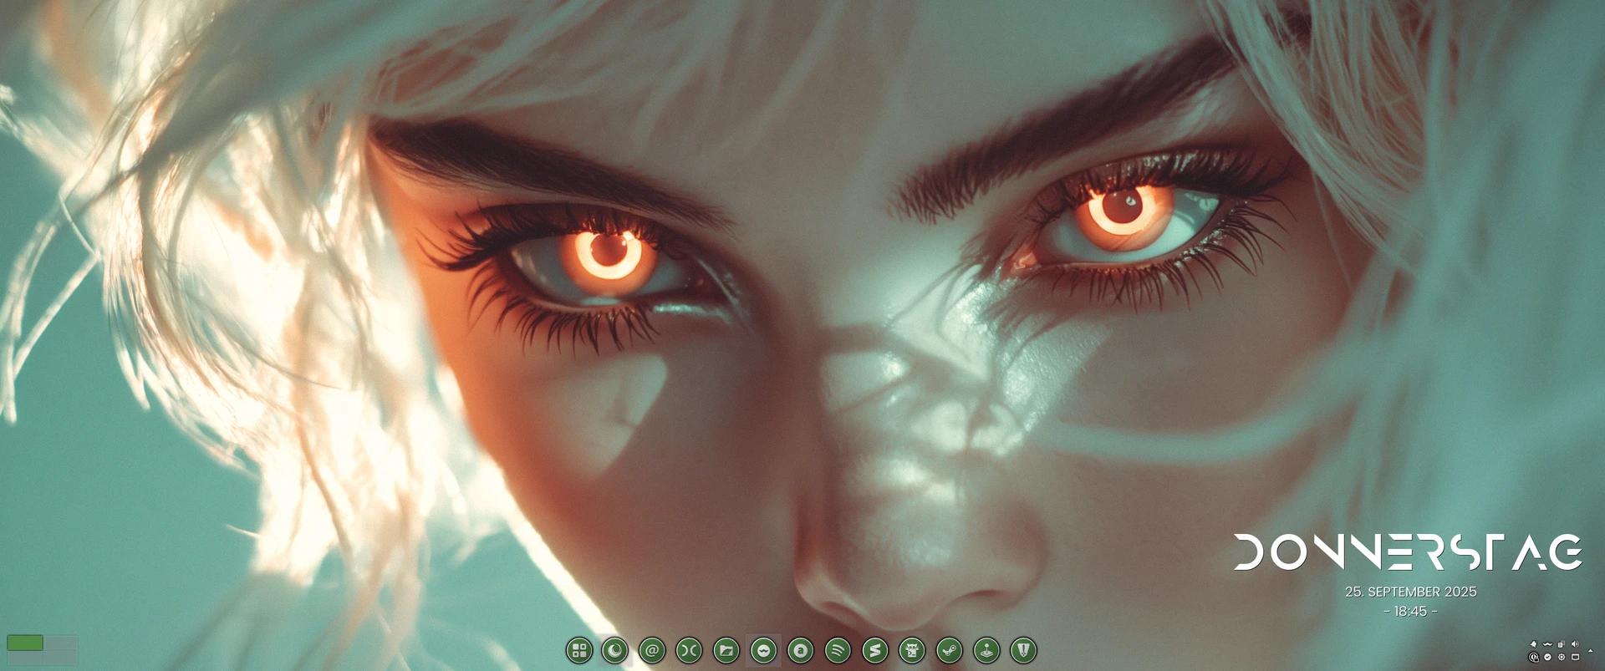Switch to the top-right virtual desktop
This screenshot has height=671, width=1605.
(60, 643)
